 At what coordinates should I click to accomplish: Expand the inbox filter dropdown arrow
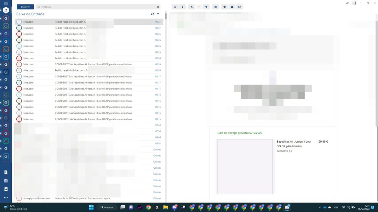(x=158, y=14)
